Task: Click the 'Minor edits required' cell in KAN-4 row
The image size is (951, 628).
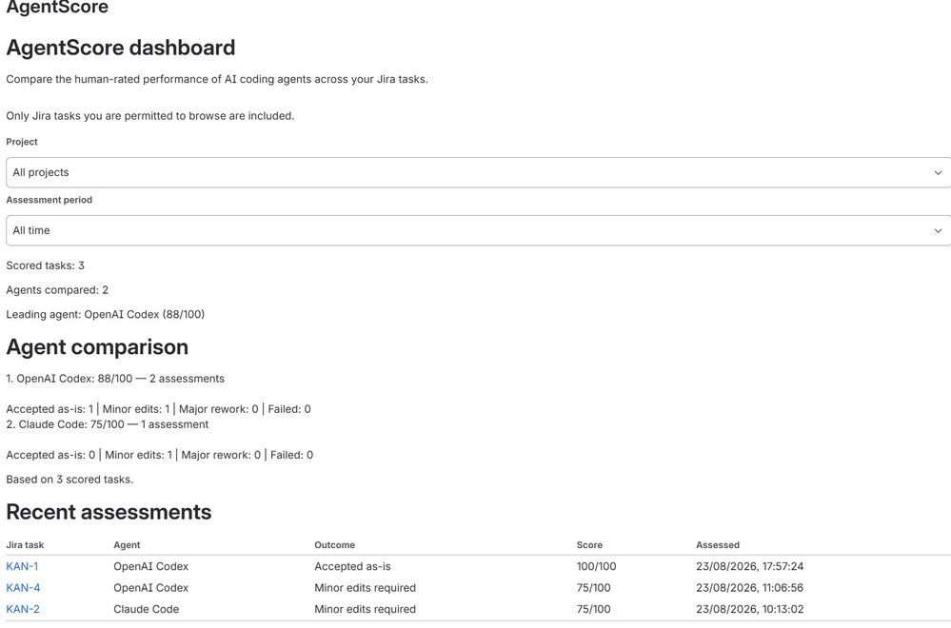Action: point(366,588)
